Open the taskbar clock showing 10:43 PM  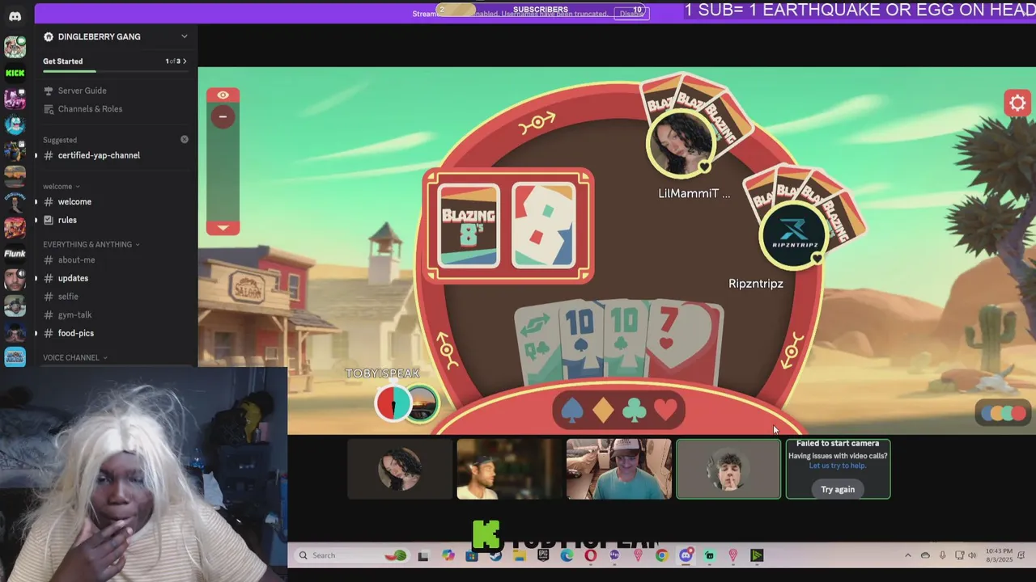1000,555
